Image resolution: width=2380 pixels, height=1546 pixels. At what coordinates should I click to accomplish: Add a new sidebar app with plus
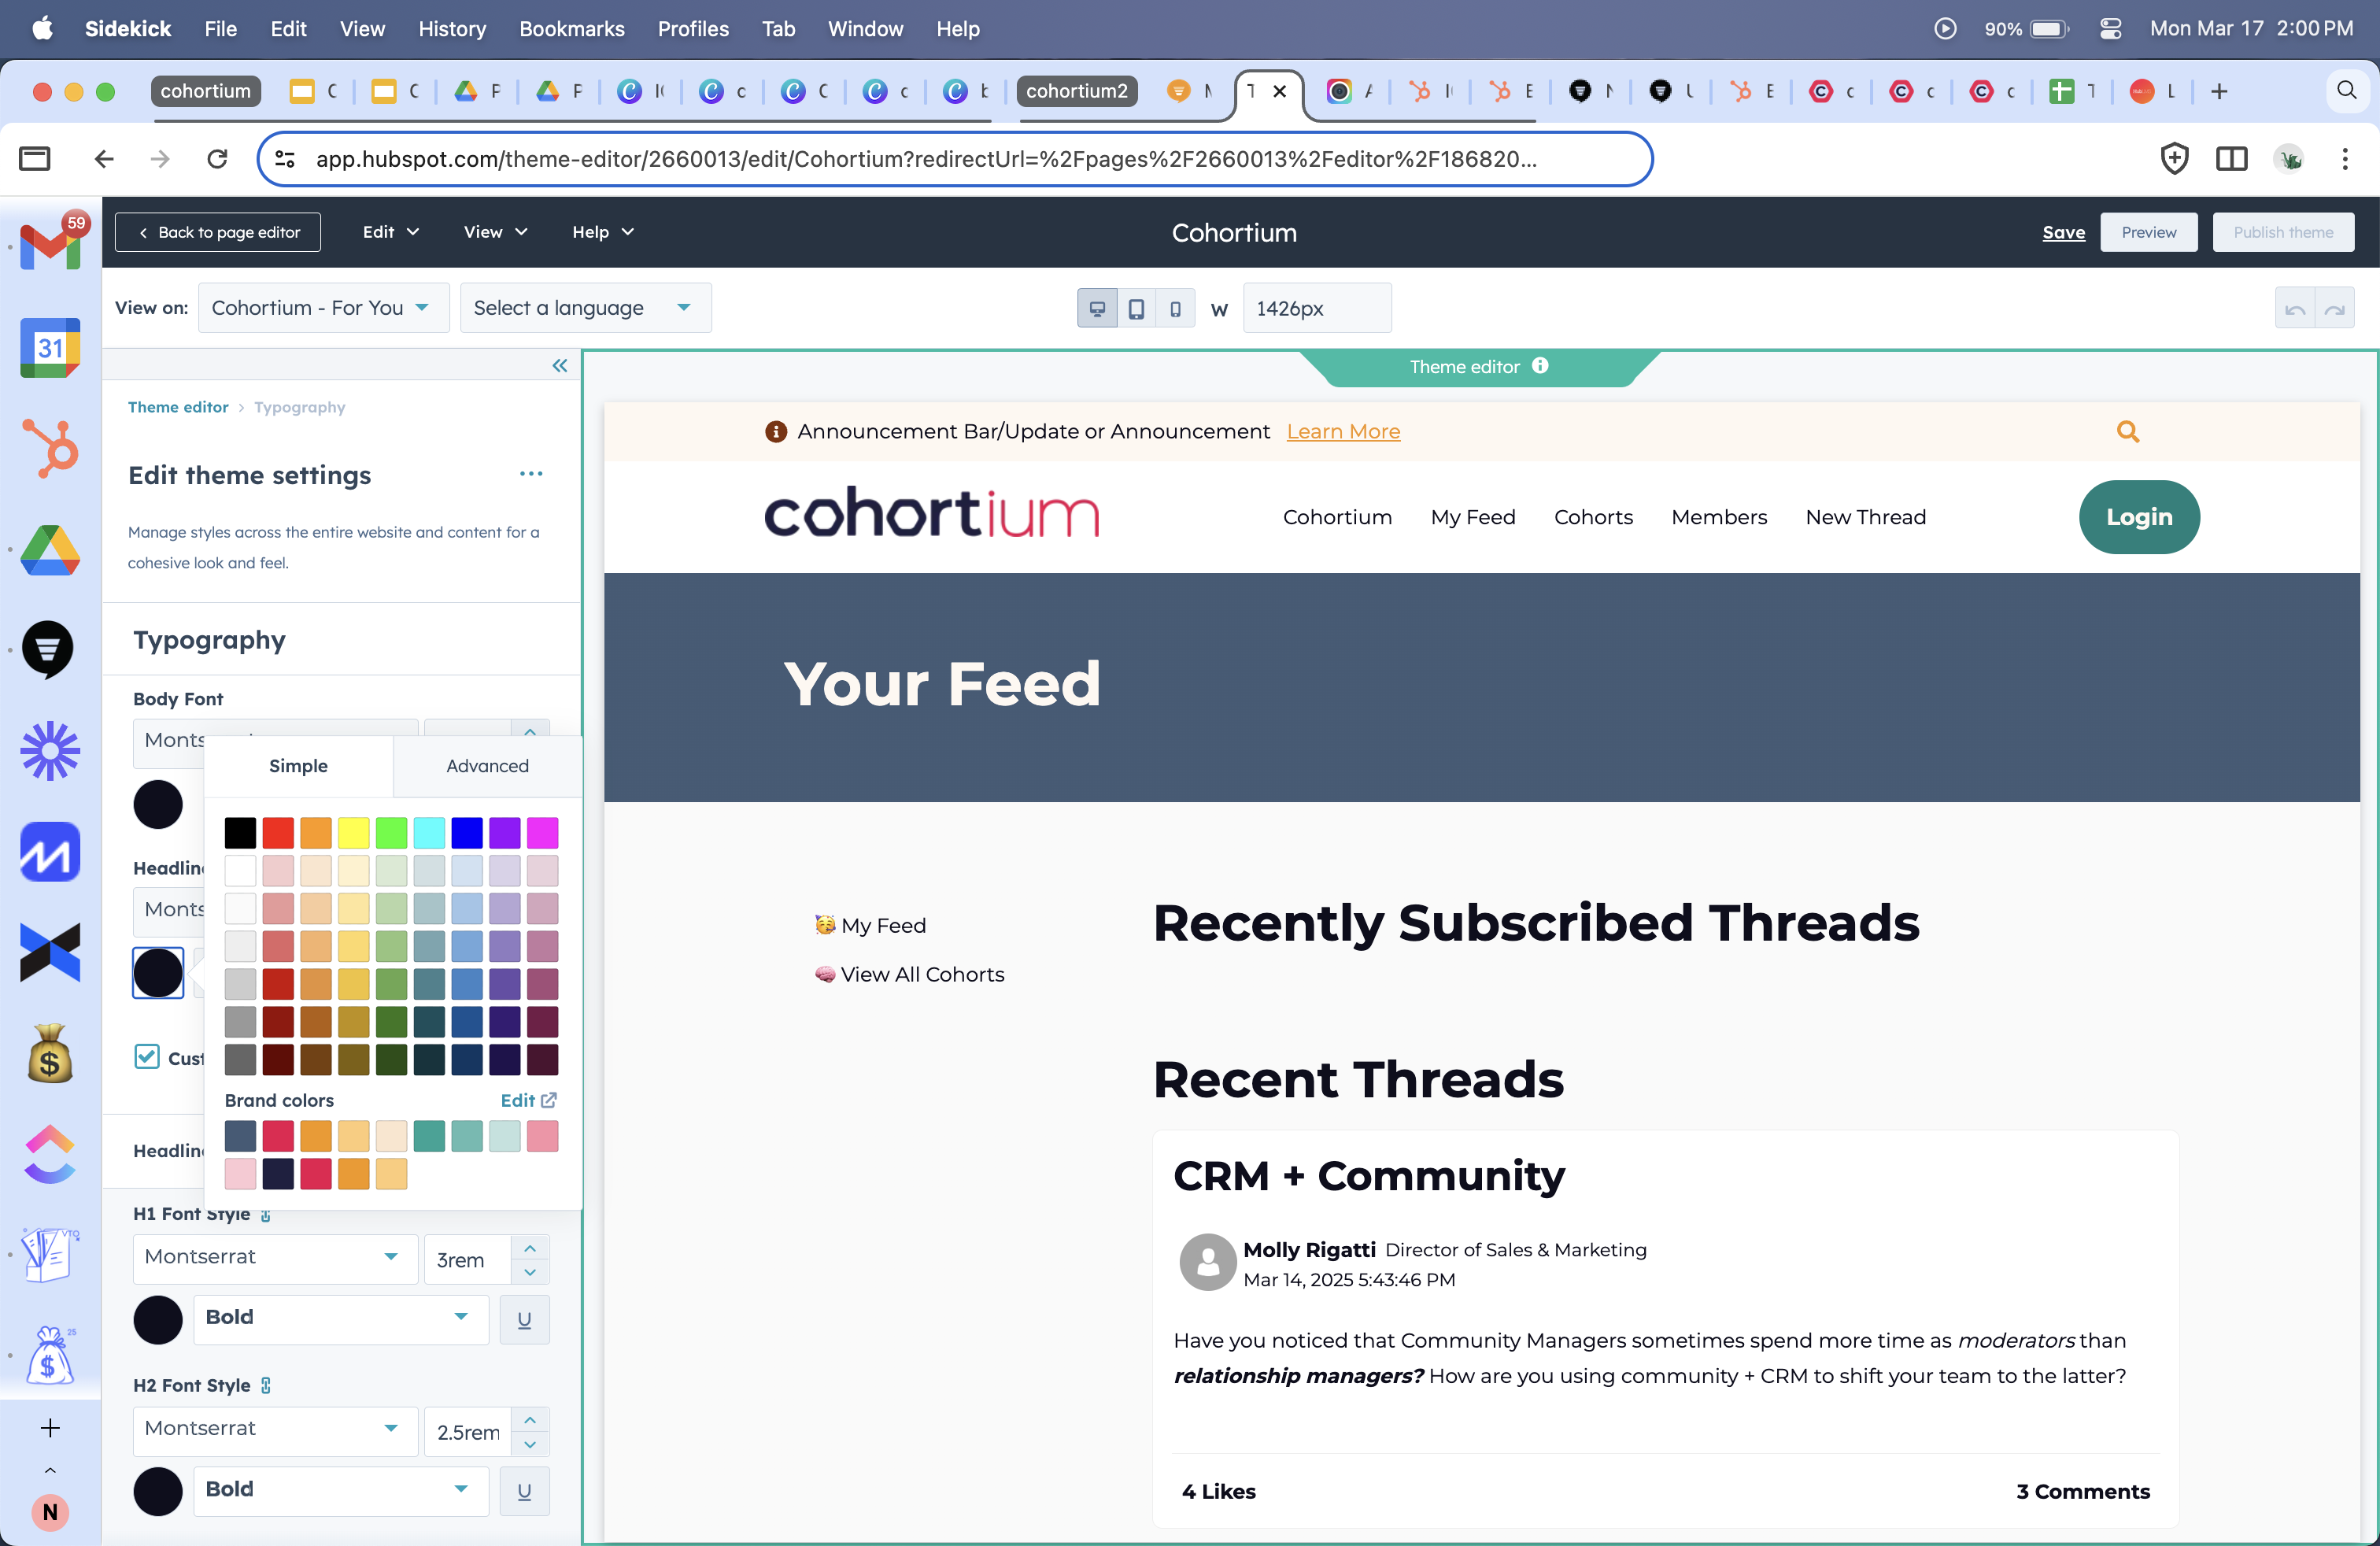(x=50, y=1428)
